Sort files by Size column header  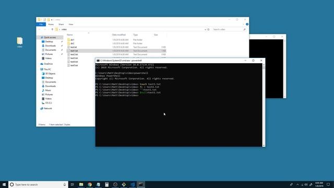pyautogui.click(x=156, y=35)
